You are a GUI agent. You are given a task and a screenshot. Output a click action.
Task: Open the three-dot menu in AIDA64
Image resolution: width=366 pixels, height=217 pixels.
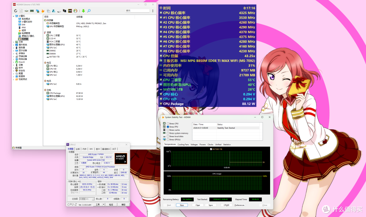(x=153, y=11)
